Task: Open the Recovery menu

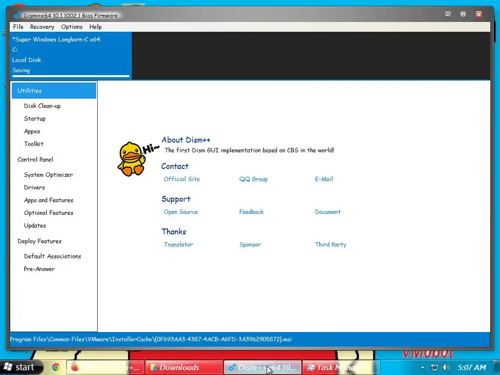Action: coord(42,27)
